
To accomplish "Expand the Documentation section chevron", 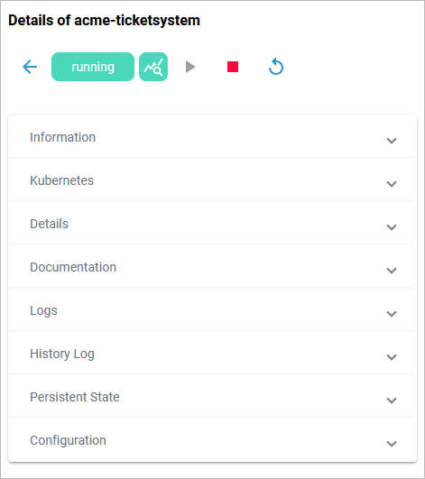I will pos(392,271).
